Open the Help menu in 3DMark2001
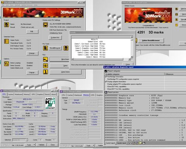This screenshot has height=149, width=186. point(36,5)
